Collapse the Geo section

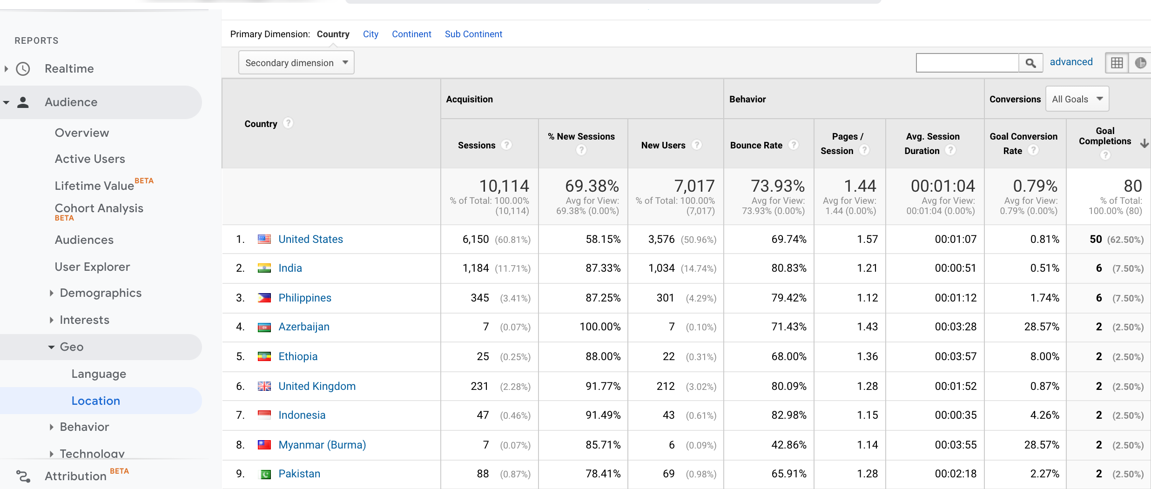click(x=51, y=347)
